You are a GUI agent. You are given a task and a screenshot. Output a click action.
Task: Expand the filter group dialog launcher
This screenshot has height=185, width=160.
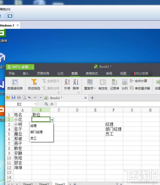point(59,93)
